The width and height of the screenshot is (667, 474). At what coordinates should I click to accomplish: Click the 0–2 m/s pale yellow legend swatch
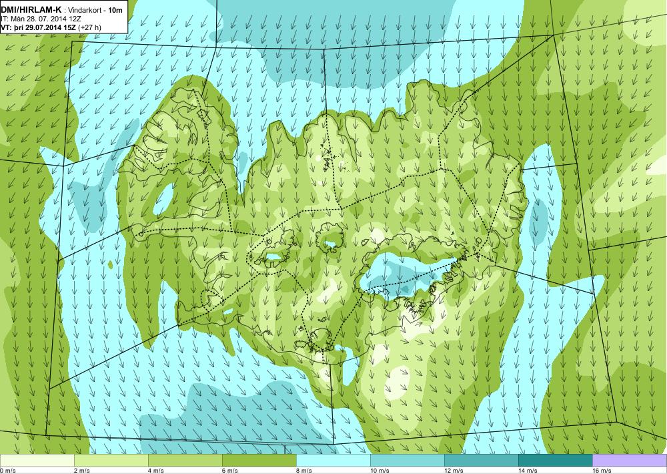pyautogui.click(x=37, y=461)
